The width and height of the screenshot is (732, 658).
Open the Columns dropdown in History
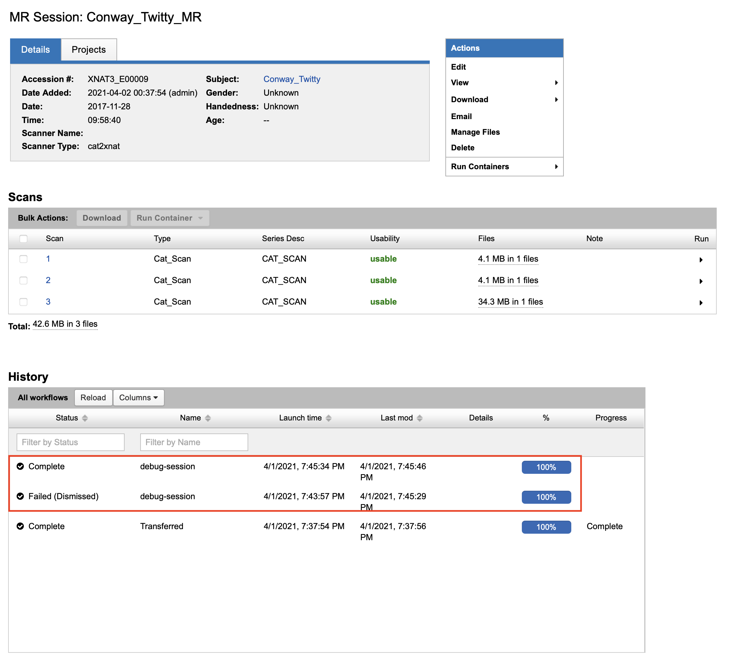139,397
